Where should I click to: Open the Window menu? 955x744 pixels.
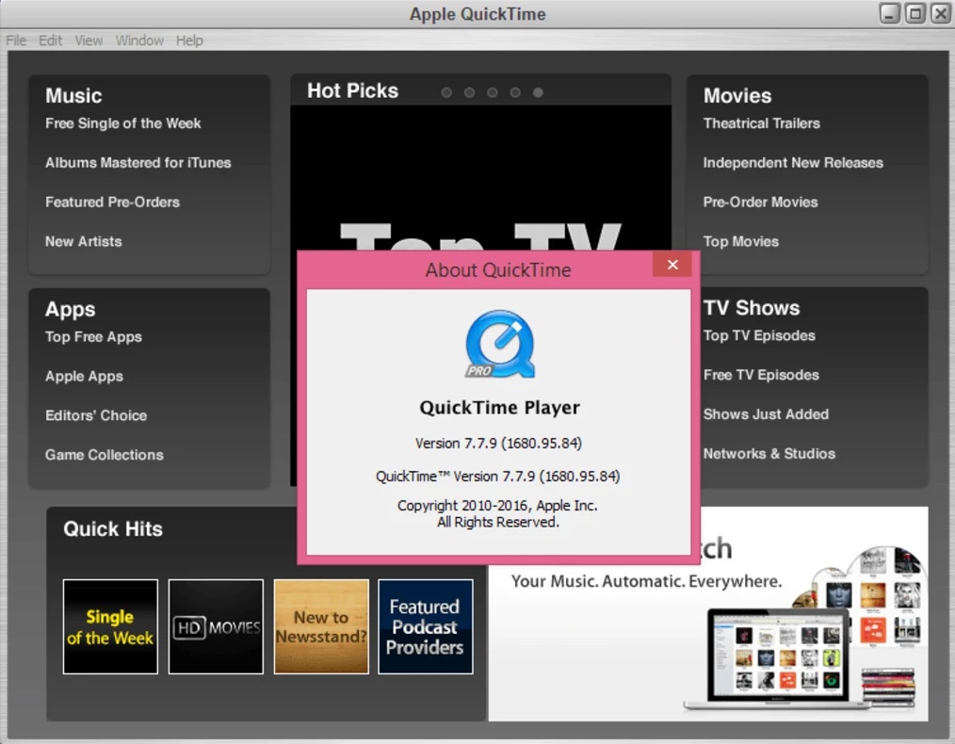point(139,40)
